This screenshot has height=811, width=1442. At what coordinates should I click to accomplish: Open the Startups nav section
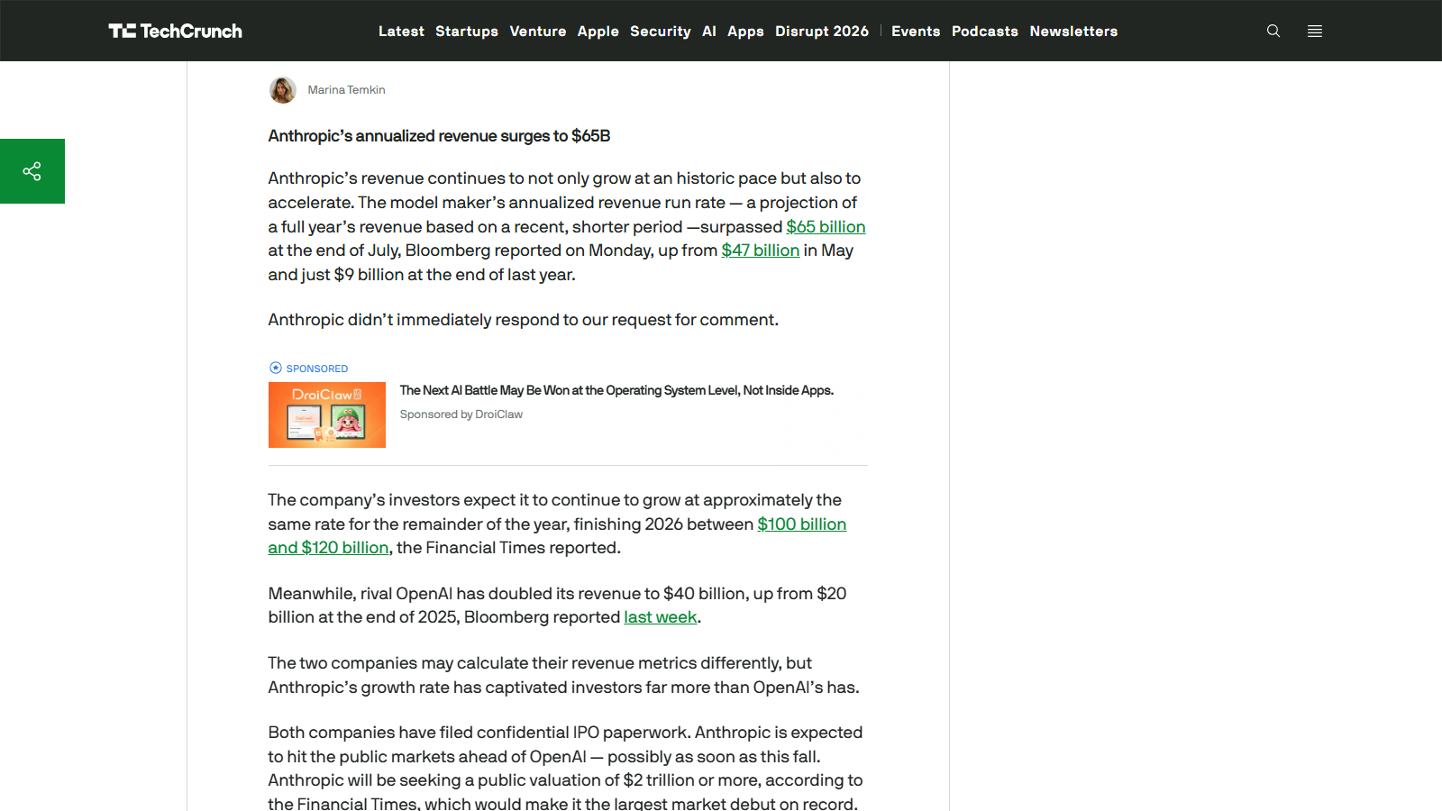467,31
